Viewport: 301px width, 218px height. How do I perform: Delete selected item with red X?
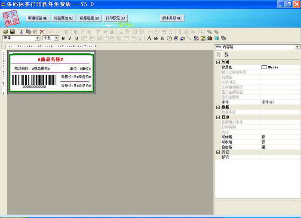tap(42, 32)
